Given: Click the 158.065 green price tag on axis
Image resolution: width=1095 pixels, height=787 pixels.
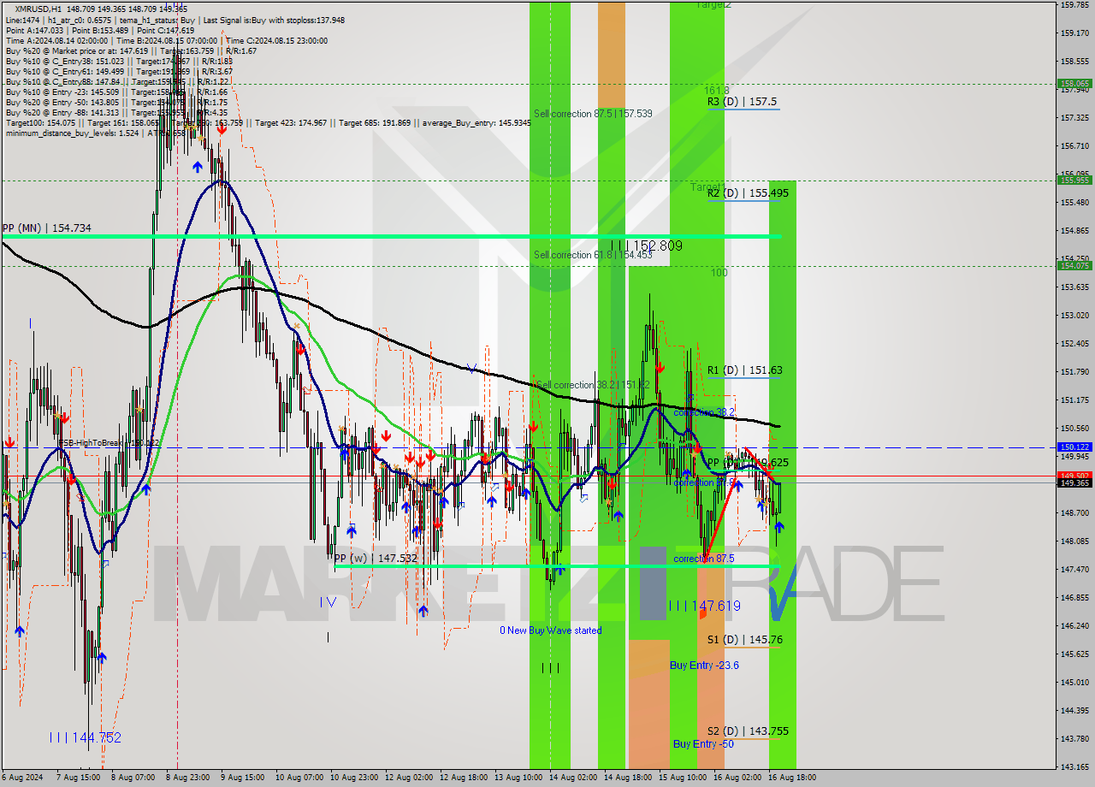Looking at the screenshot, I should (x=1074, y=84).
